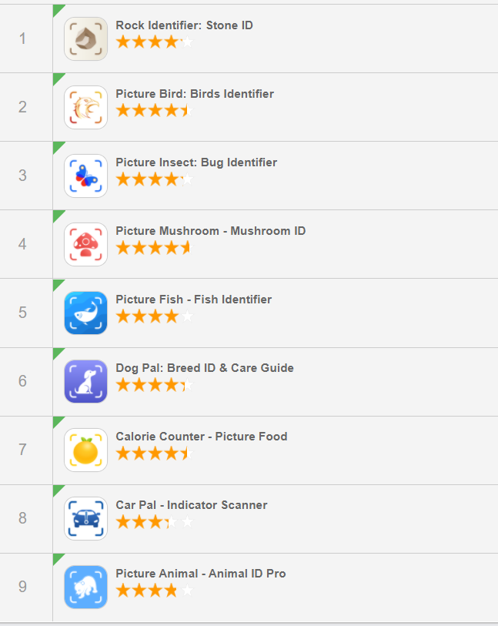Select the Picture Insect butterfly icon
The width and height of the screenshot is (498, 626).
tap(85, 176)
